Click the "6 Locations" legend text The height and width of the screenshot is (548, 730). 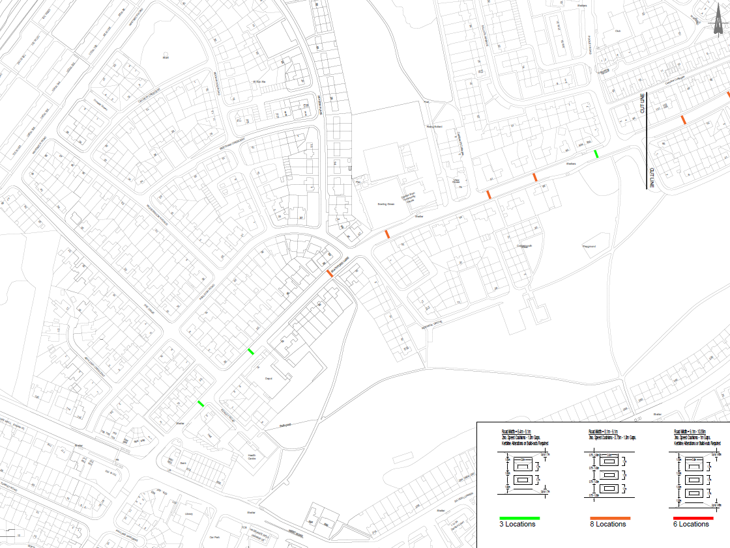pos(691,525)
